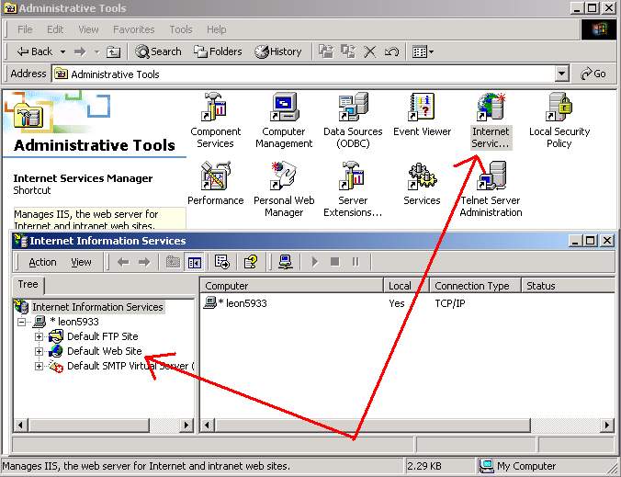Open the Event Viewer icon
The height and width of the screenshot is (477, 621).
[422, 109]
